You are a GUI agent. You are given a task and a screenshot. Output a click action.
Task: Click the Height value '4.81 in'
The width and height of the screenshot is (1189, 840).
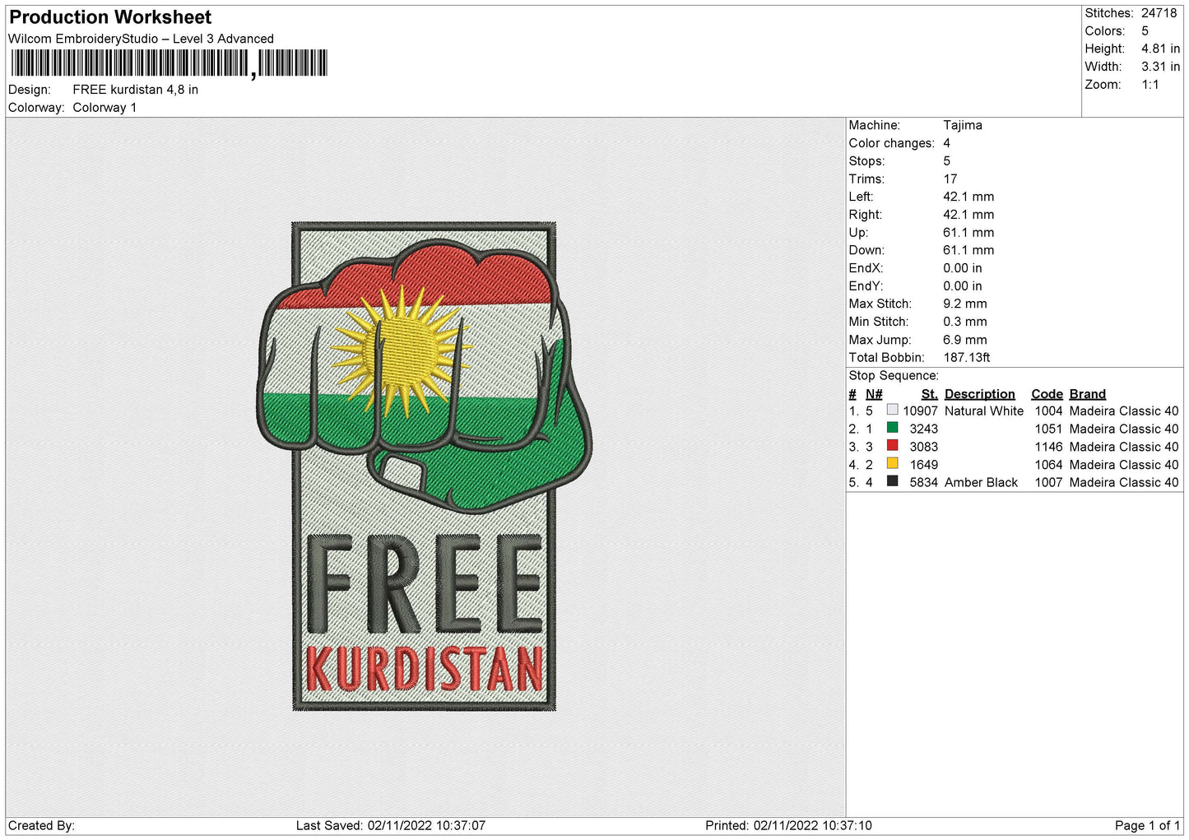click(x=1160, y=49)
